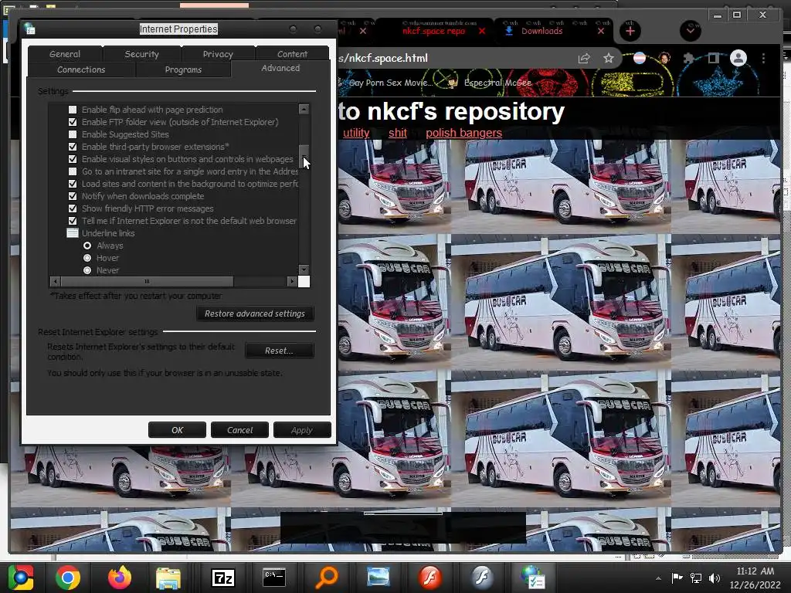Click the settings list scroll up arrow
The width and height of the screenshot is (791, 593).
(304, 109)
